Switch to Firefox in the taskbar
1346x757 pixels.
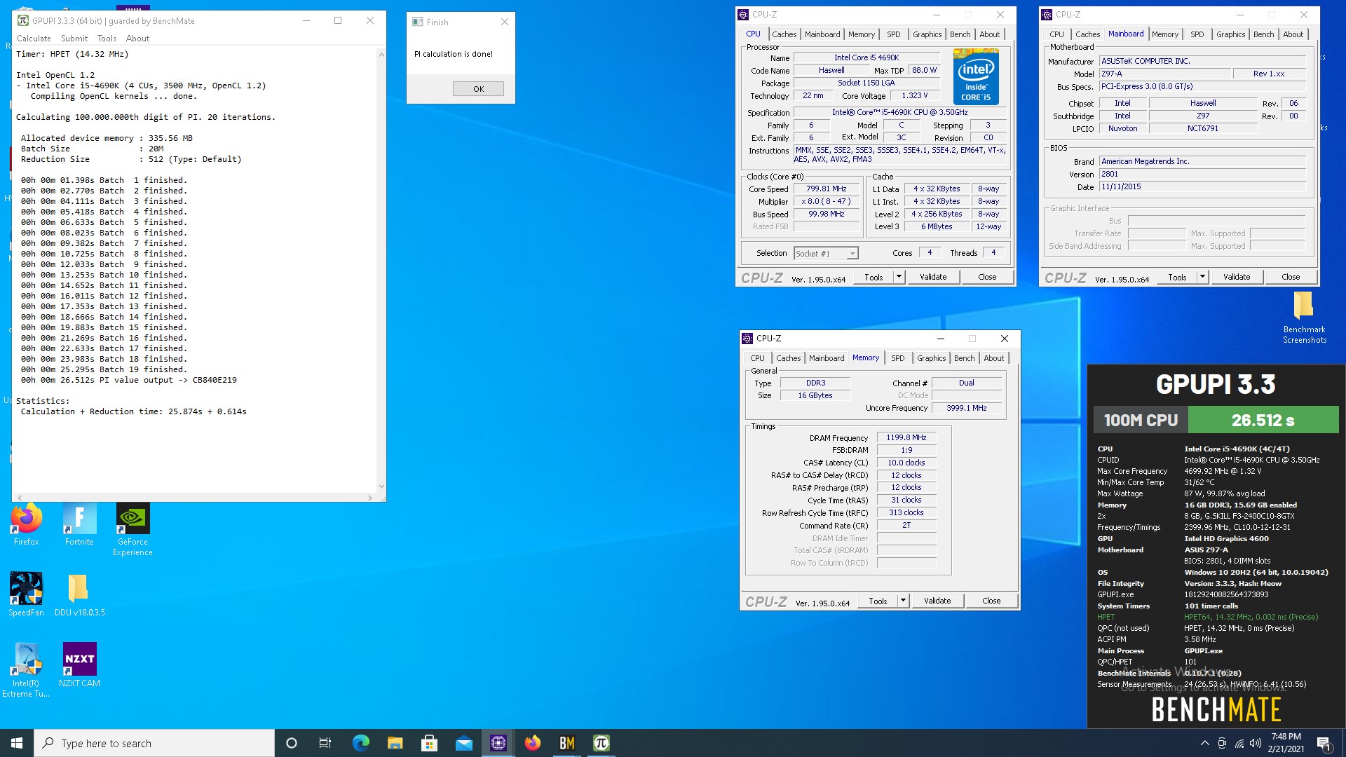tap(532, 743)
